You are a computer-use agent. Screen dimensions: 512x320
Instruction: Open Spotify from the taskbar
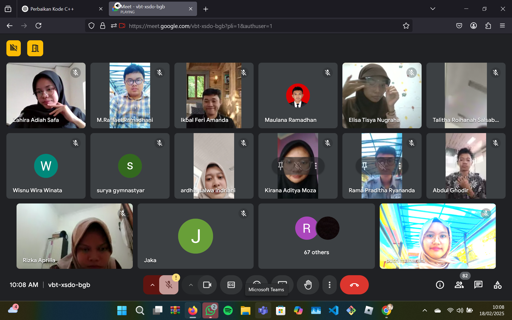tap(228, 310)
